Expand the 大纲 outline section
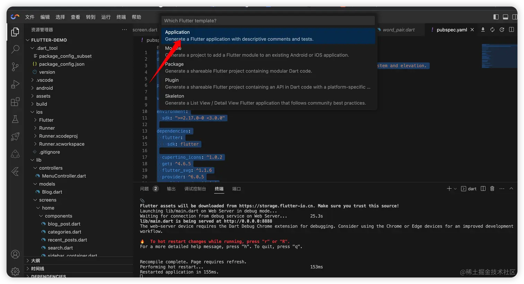The width and height of the screenshot is (524, 284). pos(79,260)
